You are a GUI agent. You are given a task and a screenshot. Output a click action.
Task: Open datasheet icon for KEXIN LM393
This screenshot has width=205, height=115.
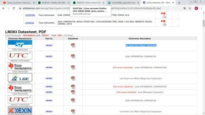tap(73, 111)
